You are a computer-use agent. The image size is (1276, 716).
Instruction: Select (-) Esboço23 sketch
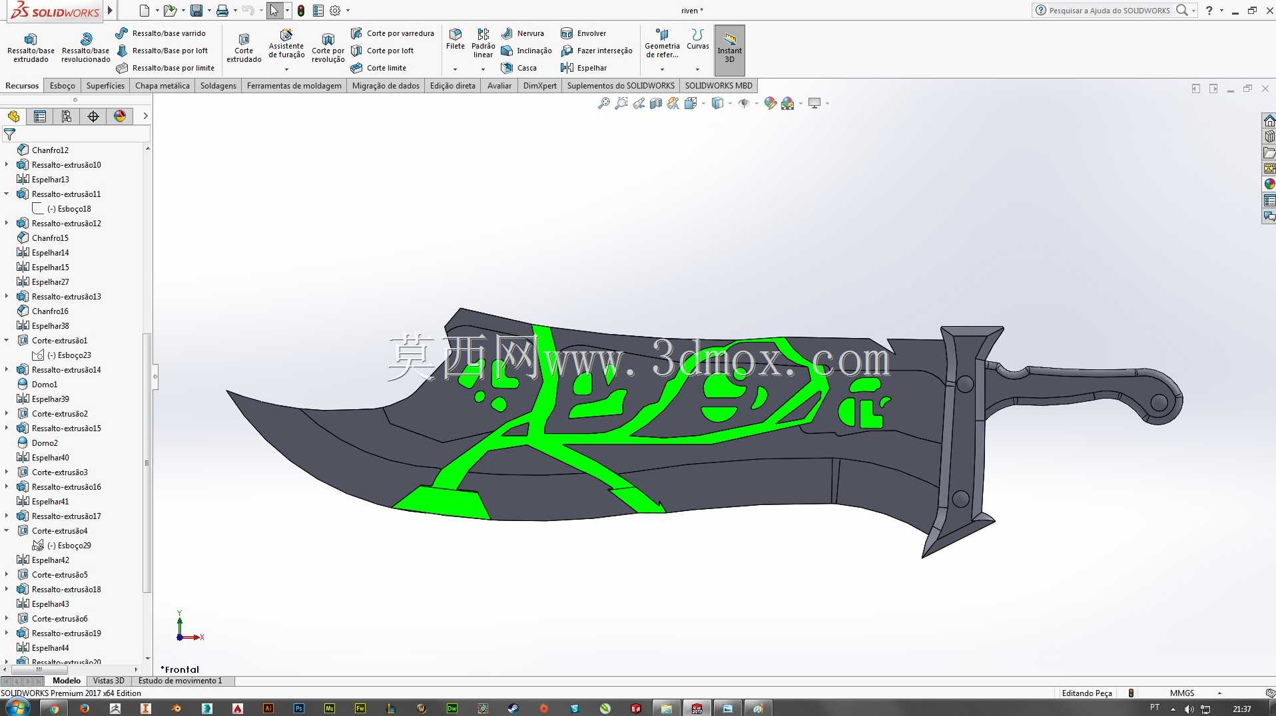coord(62,355)
